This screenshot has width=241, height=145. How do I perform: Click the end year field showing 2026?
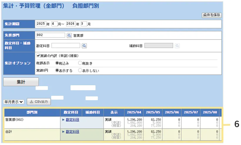(71, 24)
